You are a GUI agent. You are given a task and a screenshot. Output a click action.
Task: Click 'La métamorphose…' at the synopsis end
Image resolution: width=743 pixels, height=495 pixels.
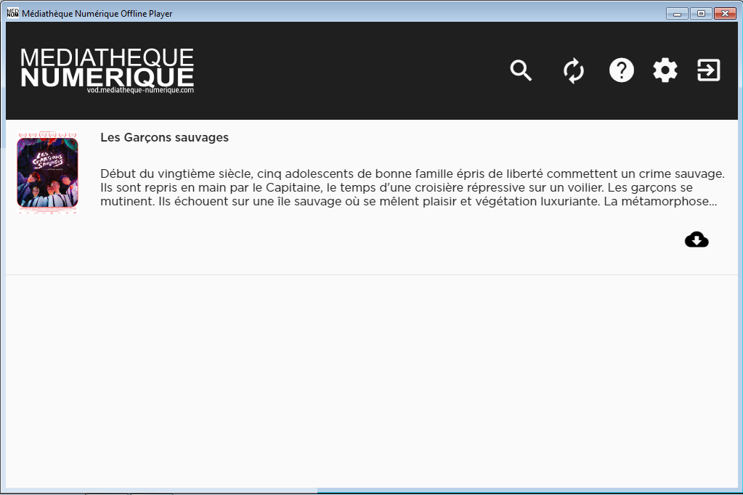[x=660, y=201]
